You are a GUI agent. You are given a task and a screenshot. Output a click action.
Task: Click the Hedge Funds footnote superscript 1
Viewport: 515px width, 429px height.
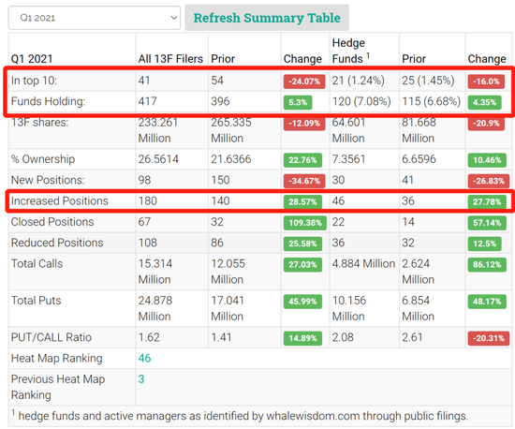(x=368, y=55)
